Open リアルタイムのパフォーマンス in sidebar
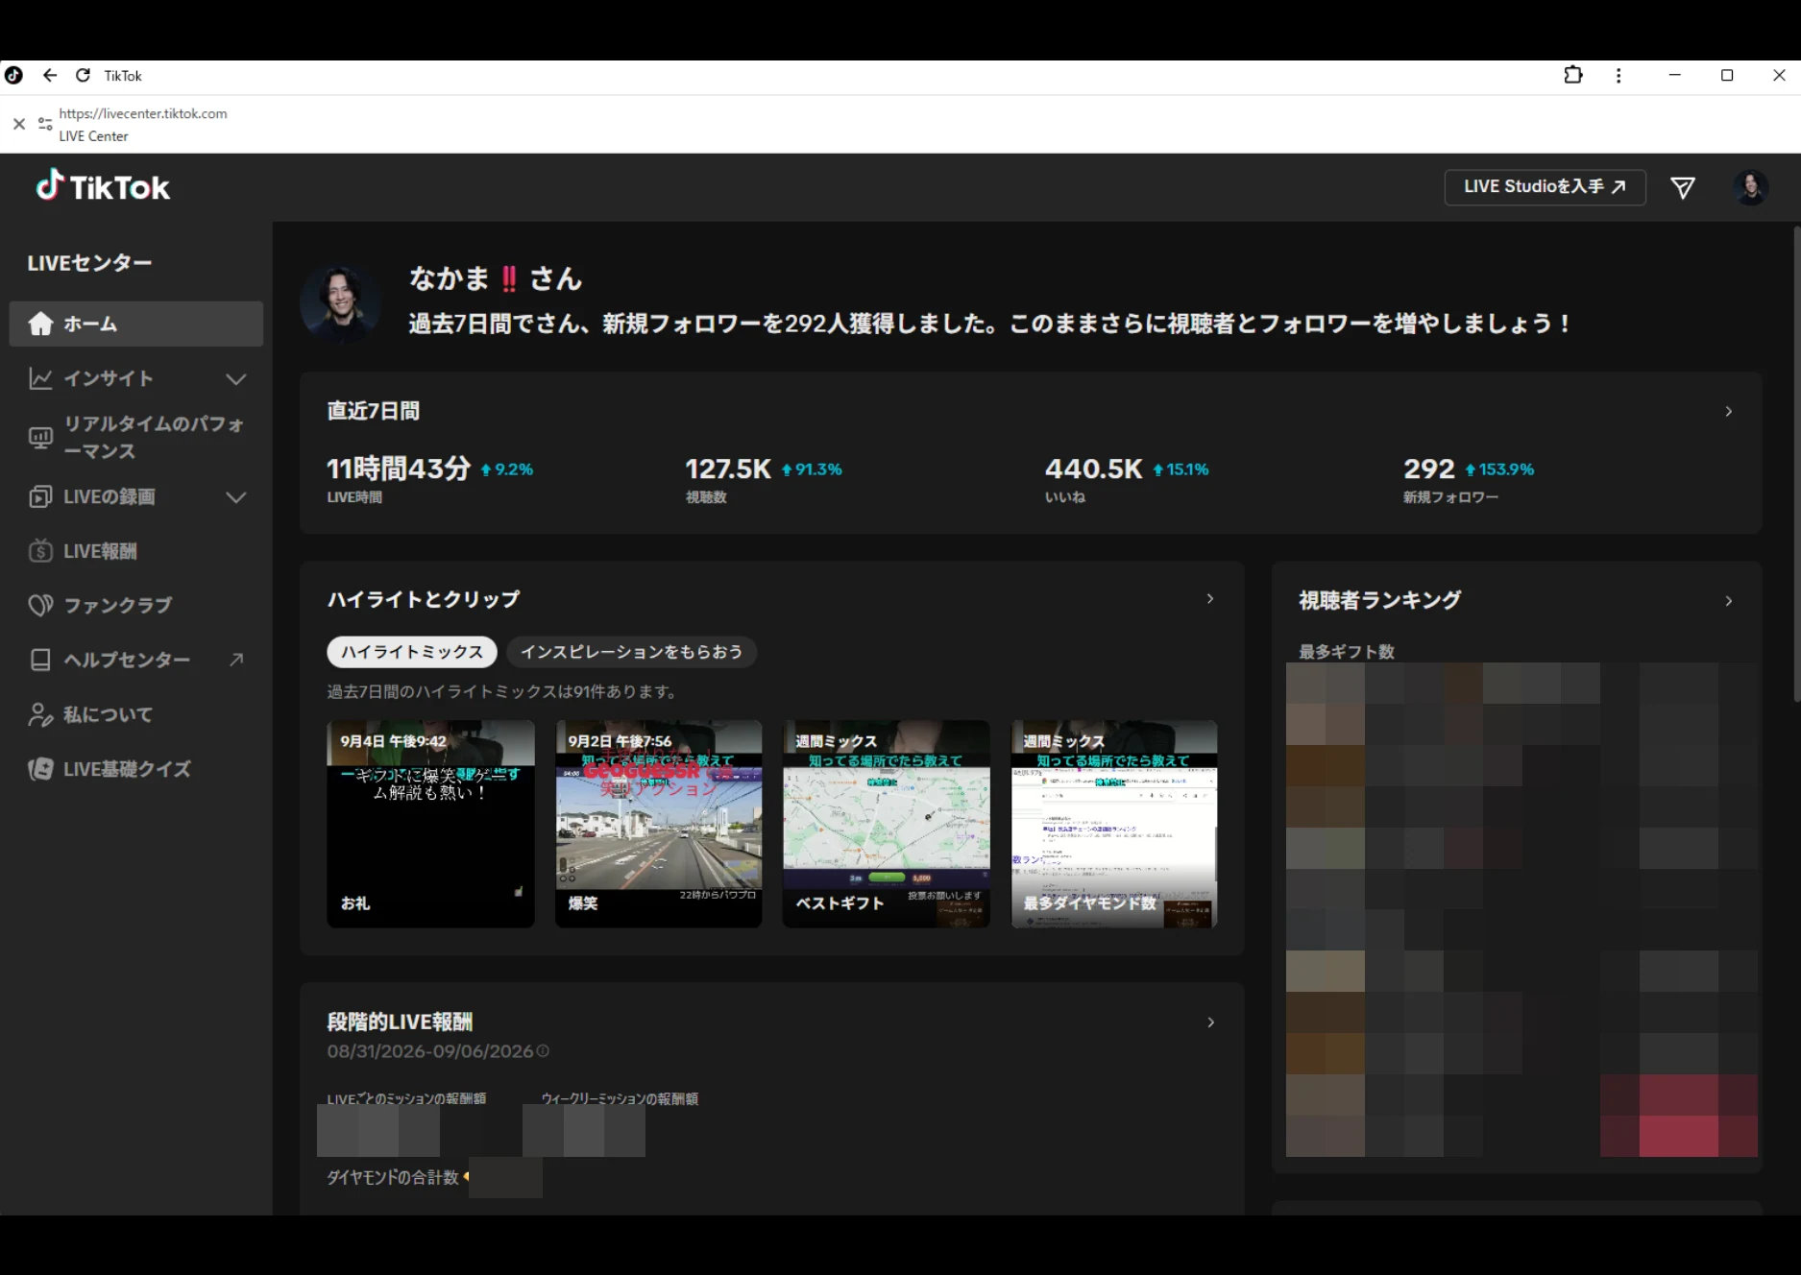 (136, 437)
